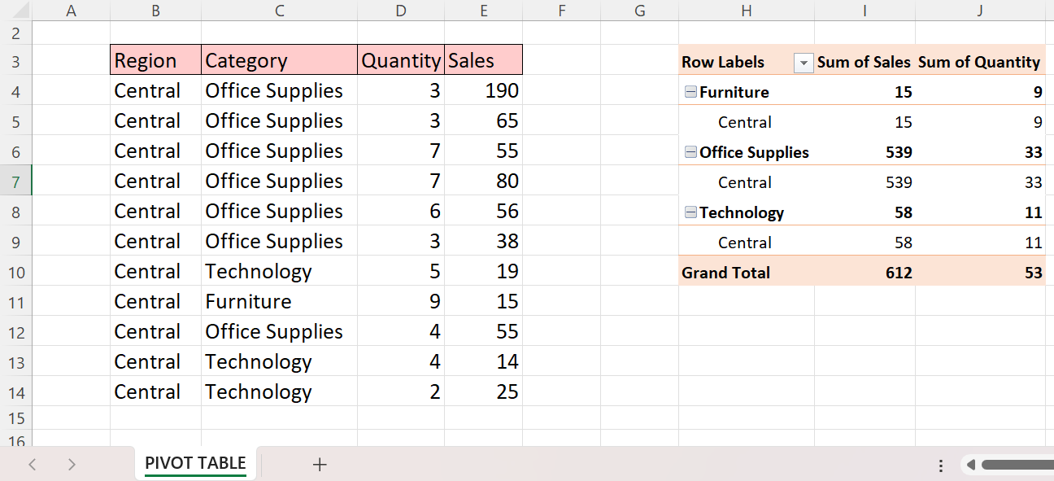
Task: Select the cell containing sales value 190
Action: [484, 91]
